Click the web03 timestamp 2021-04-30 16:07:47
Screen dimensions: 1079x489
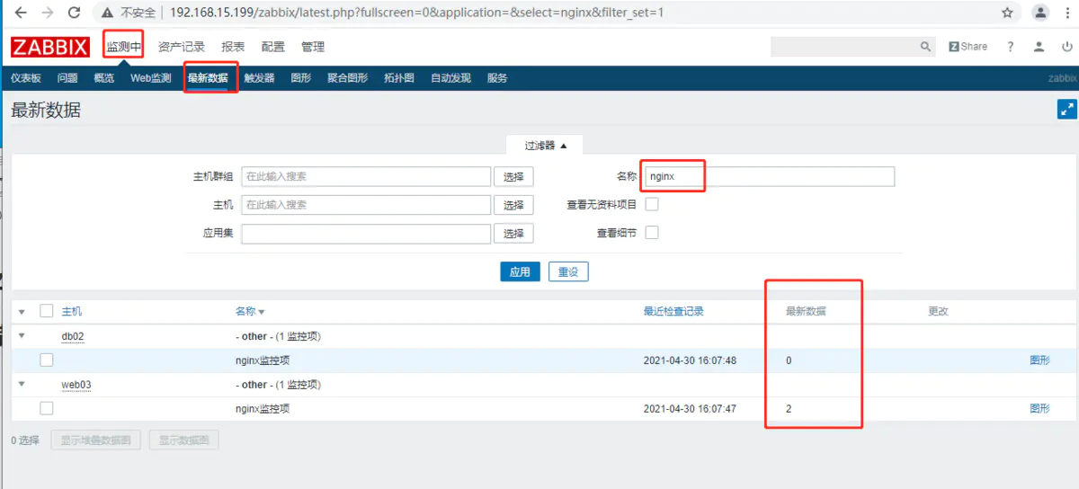690,408
